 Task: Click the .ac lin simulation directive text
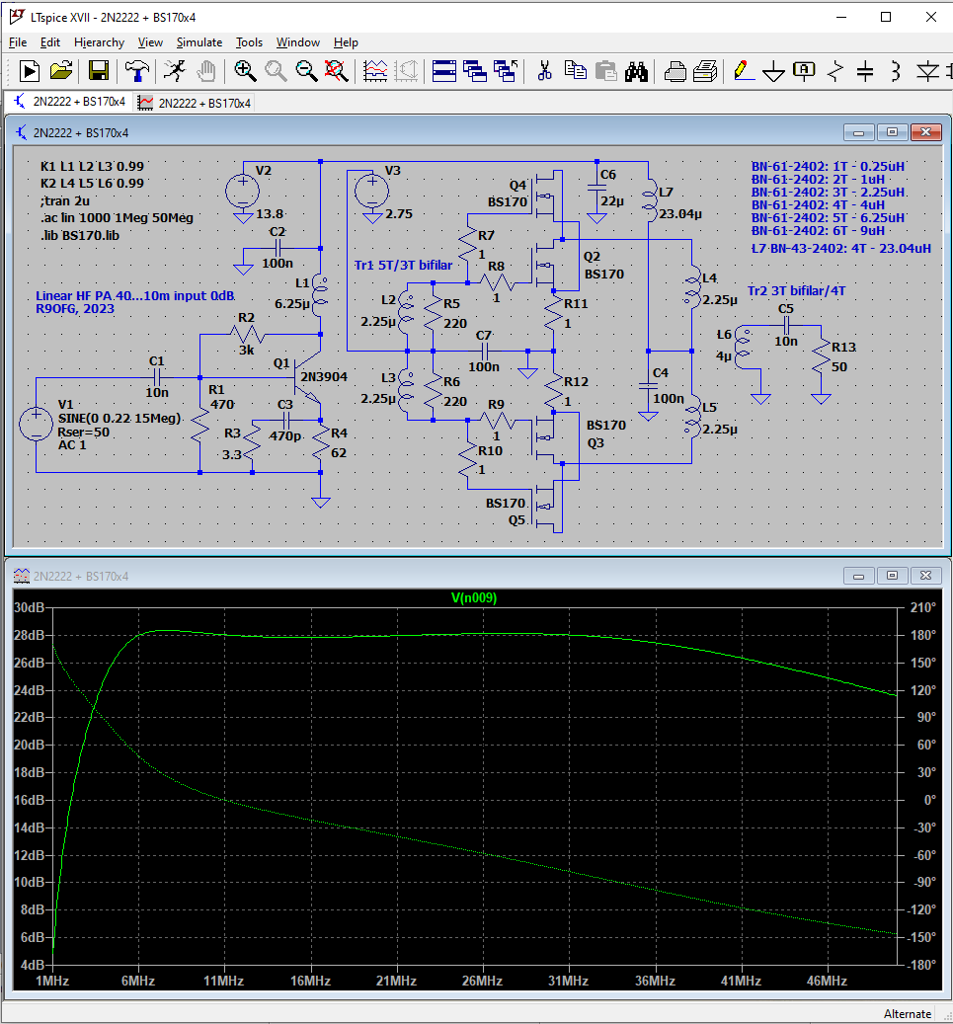pos(117,218)
